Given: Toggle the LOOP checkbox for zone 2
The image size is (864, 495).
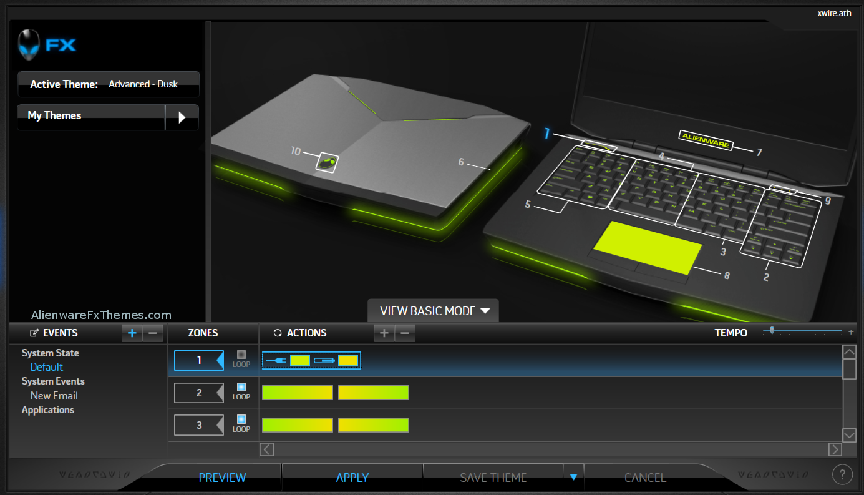Looking at the screenshot, I should pyautogui.click(x=241, y=387).
